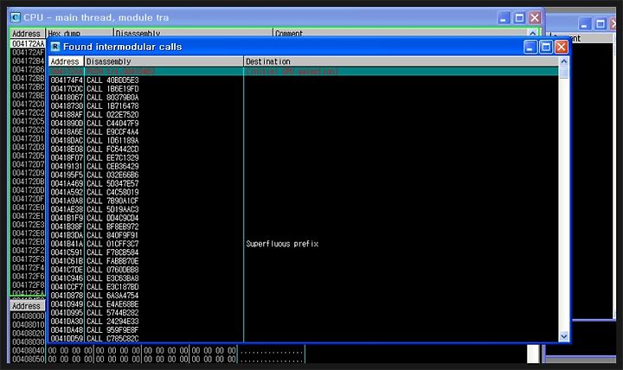Select the call row at address 0041CCF7
623x370 pixels.
pos(304,287)
